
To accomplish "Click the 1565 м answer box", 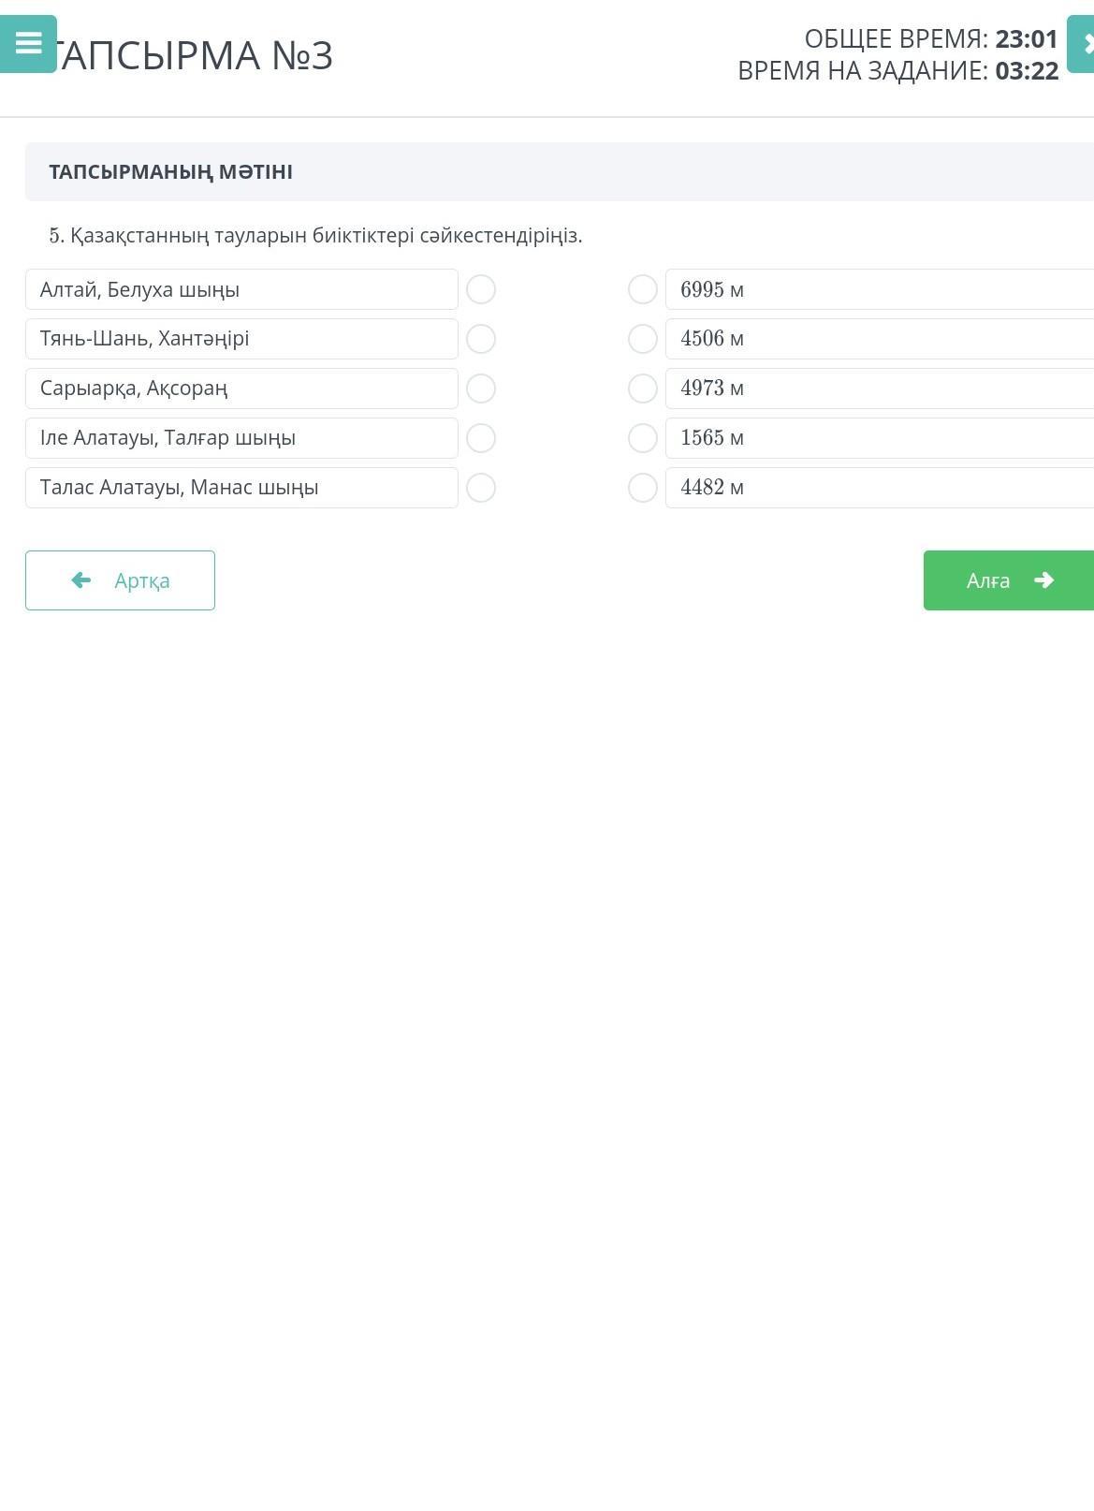I will coord(880,438).
